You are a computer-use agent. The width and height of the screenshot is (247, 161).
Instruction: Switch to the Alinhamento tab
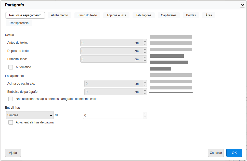(59, 15)
